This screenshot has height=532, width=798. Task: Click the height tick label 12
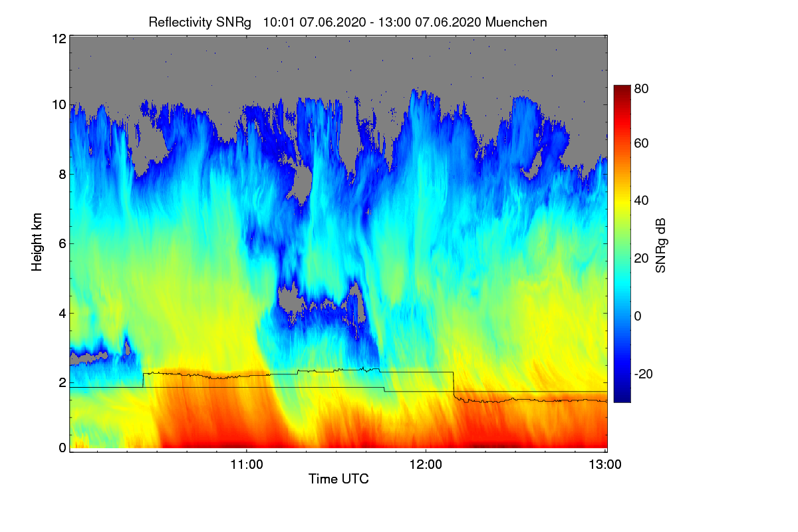click(59, 39)
